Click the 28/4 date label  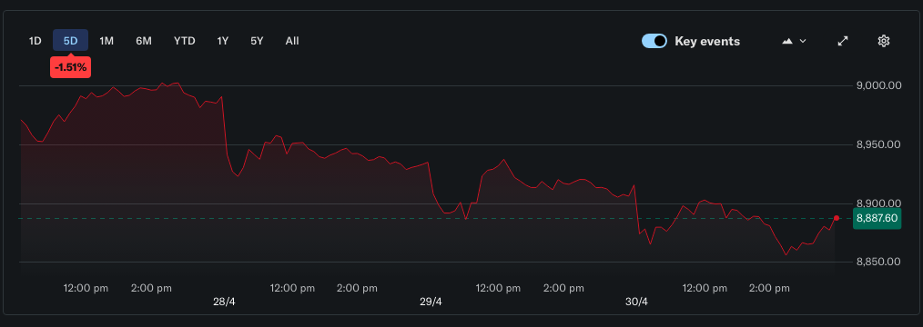pyautogui.click(x=224, y=302)
